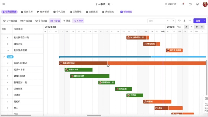Click the 阅读一本书 green gantt bar

tap(79, 70)
